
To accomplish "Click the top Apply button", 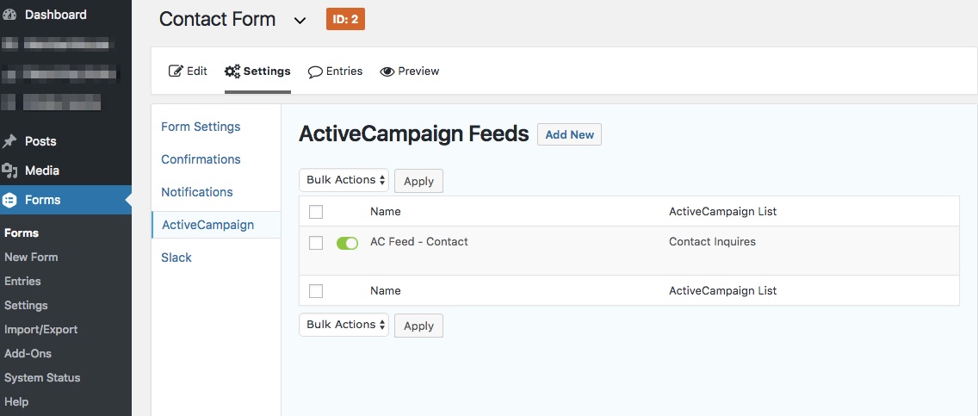I will 418,181.
